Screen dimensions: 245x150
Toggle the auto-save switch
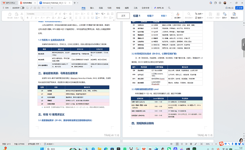click(22, 8)
